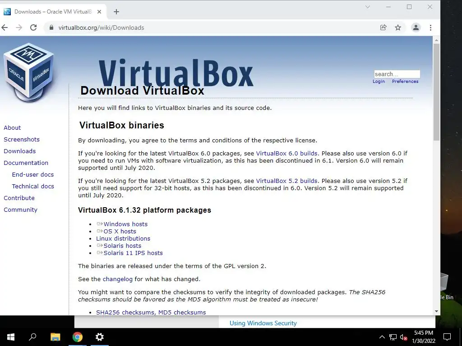The width and height of the screenshot is (462, 346).
Task: Click the taskbar clock showing 5:45 PM
Action: (x=423, y=337)
